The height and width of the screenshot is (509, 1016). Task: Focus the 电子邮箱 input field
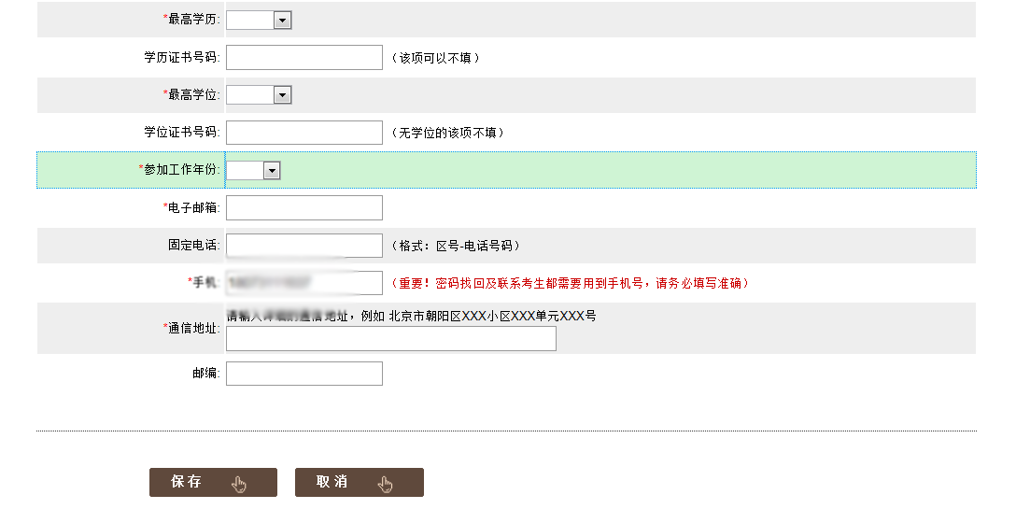(304, 208)
